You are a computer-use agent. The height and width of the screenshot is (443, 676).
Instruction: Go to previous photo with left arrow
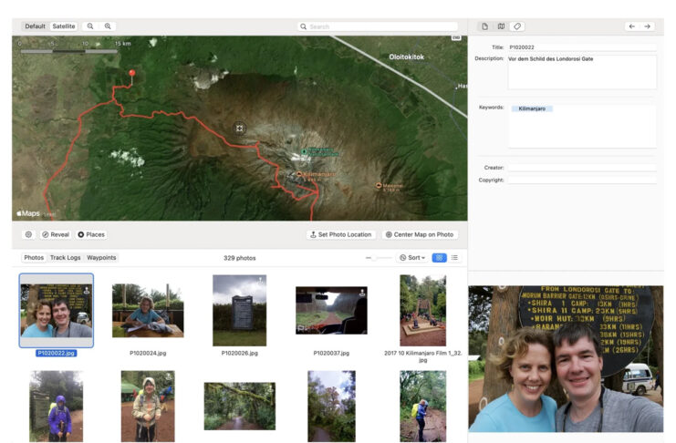pos(632,26)
